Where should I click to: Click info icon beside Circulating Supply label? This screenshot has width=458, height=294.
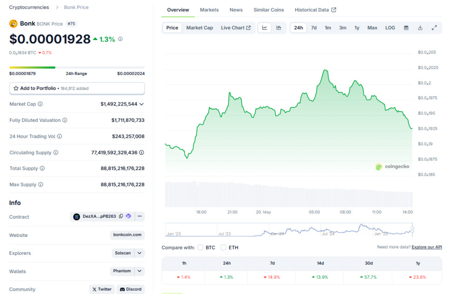[56, 153]
